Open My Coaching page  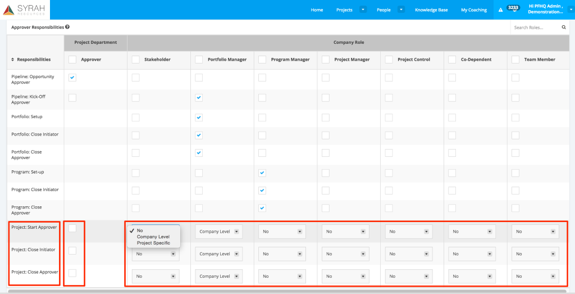[x=474, y=10]
